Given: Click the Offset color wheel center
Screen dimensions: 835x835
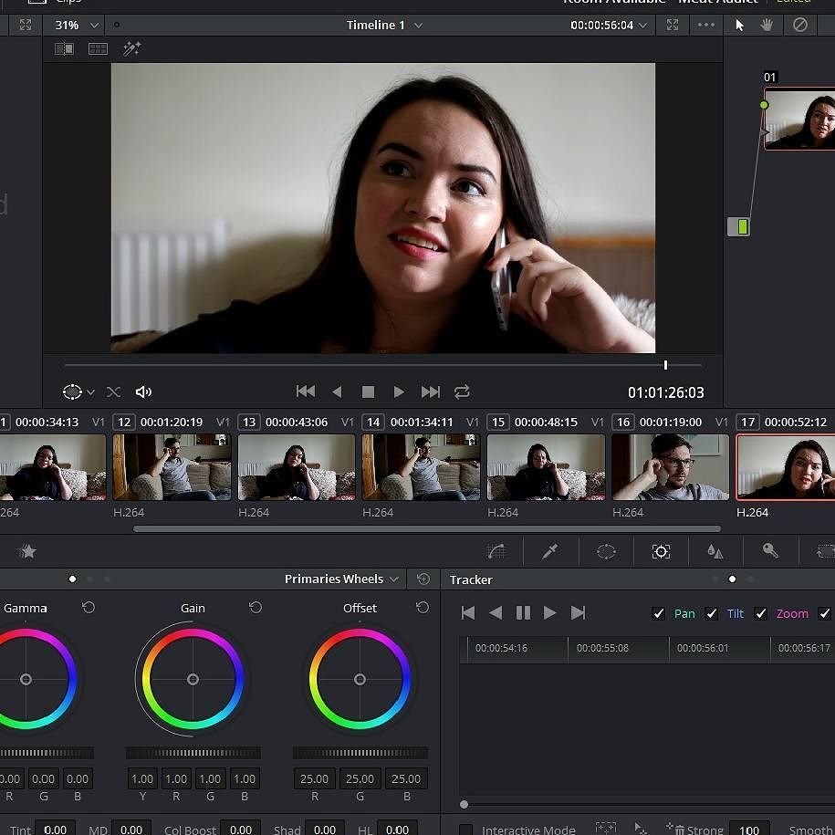Looking at the screenshot, I should click(x=360, y=679).
